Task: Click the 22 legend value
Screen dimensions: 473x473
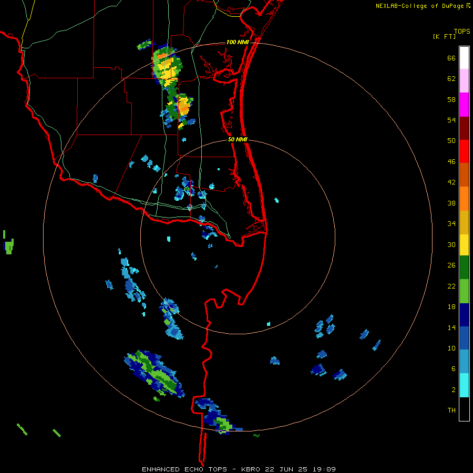Action: (451, 286)
